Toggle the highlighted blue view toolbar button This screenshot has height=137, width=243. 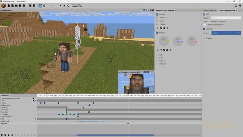[40, 6]
